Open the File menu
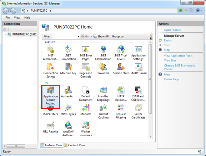 pos(8,18)
